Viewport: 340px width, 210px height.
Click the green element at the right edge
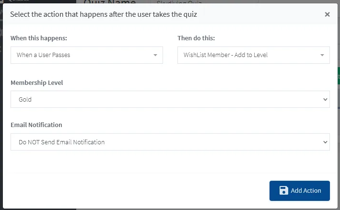pyautogui.click(x=339, y=76)
